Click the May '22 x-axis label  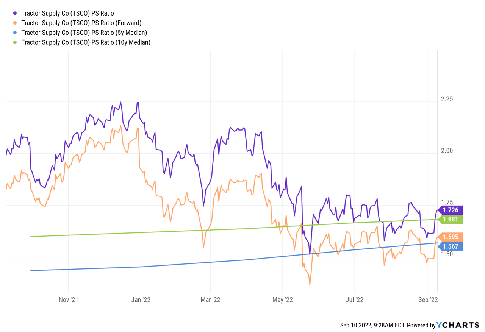click(x=283, y=299)
